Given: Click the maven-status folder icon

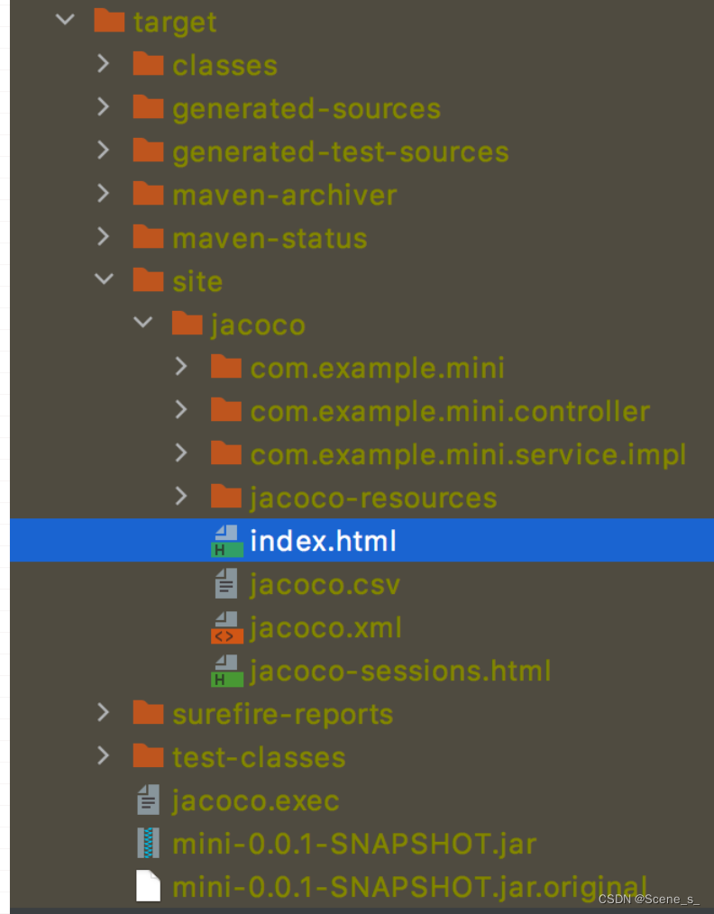Looking at the screenshot, I should 148,236.
